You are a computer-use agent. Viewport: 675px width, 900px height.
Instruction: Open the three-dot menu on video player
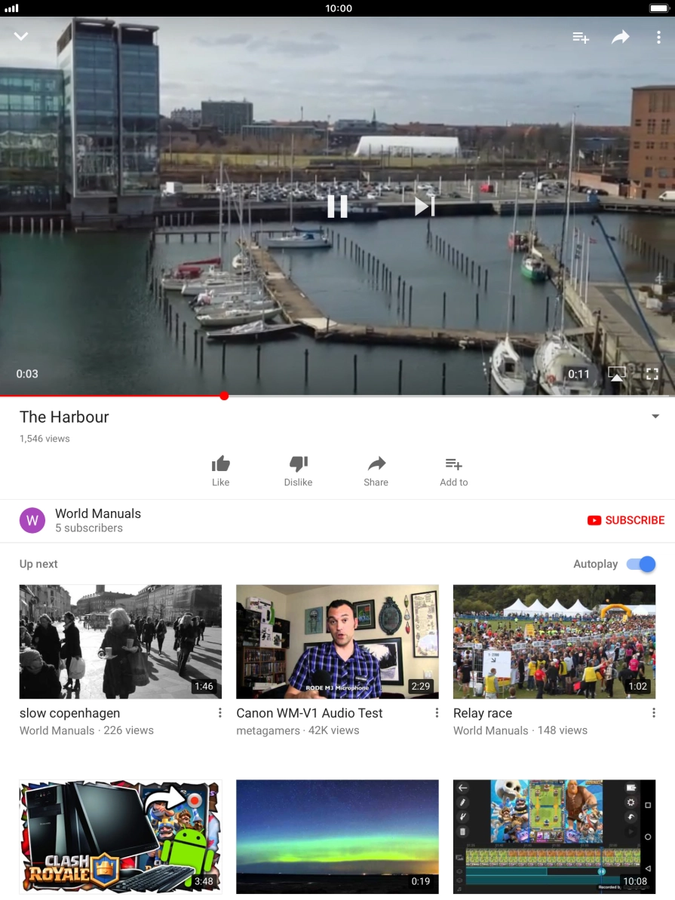tap(658, 38)
